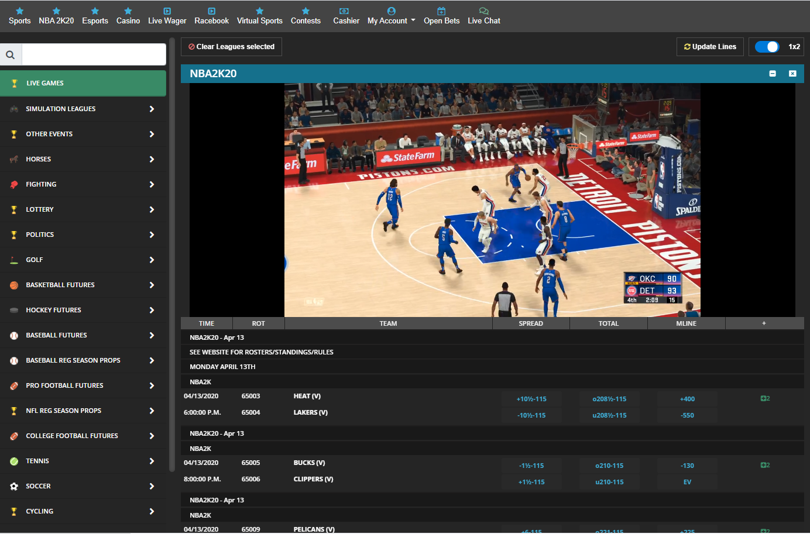Click the sidebar vertical scrollbar

pos(171,254)
